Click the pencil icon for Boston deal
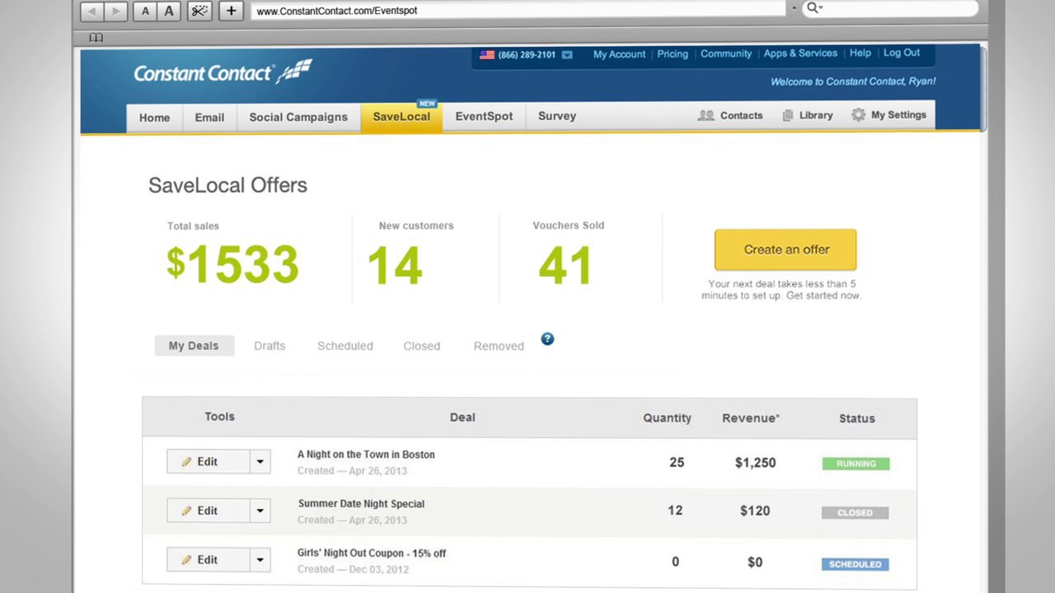This screenshot has height=593, width=1055. coord(187,462)
